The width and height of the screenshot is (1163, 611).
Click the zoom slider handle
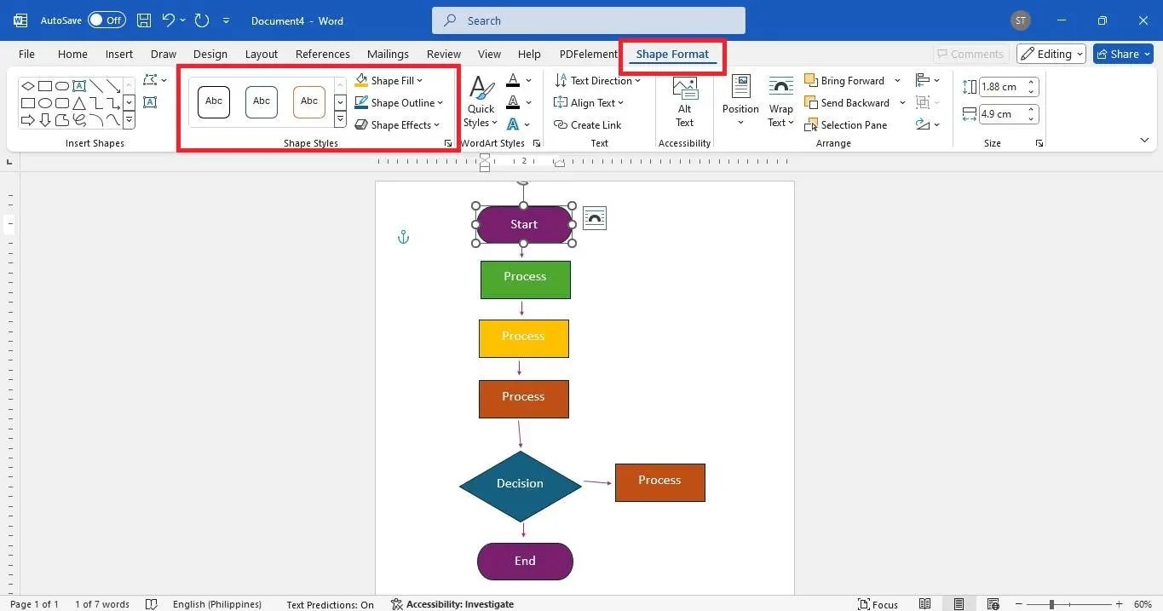coord(1051,604)
